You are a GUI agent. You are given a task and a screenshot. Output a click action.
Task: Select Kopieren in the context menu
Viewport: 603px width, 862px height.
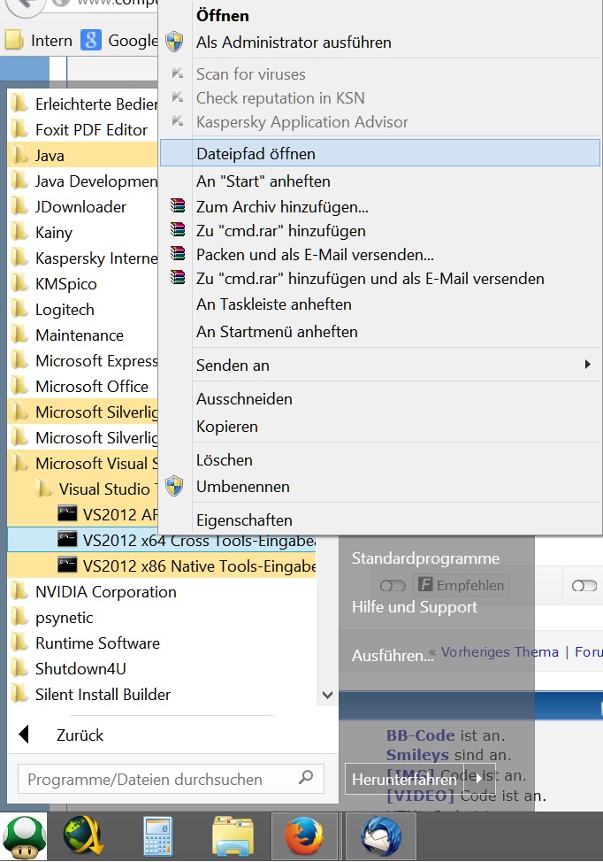[380, 426]
